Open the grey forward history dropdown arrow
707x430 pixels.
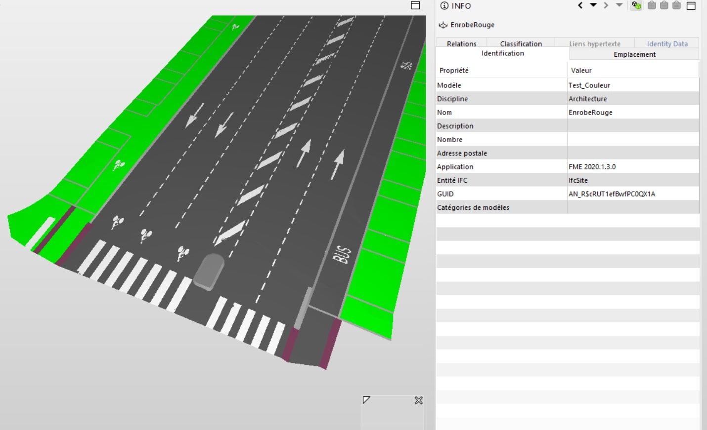coord(619,5)
